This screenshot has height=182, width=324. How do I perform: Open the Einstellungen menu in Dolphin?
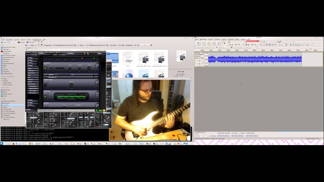[37, 40]
